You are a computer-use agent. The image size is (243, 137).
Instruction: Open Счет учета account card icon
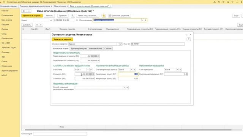coord(91,70)
